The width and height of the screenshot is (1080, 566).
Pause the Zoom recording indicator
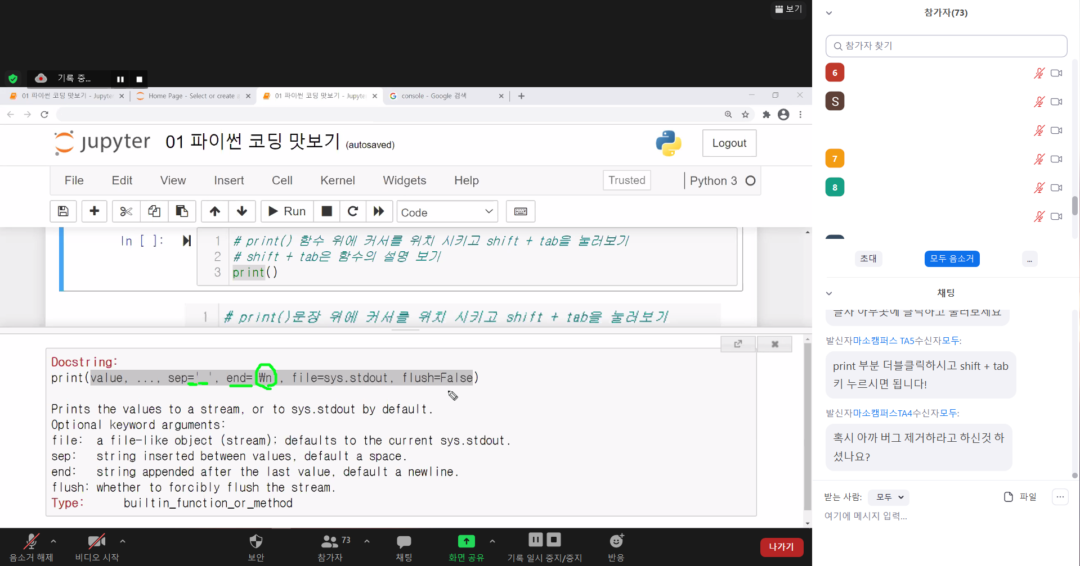pos(120,79)
